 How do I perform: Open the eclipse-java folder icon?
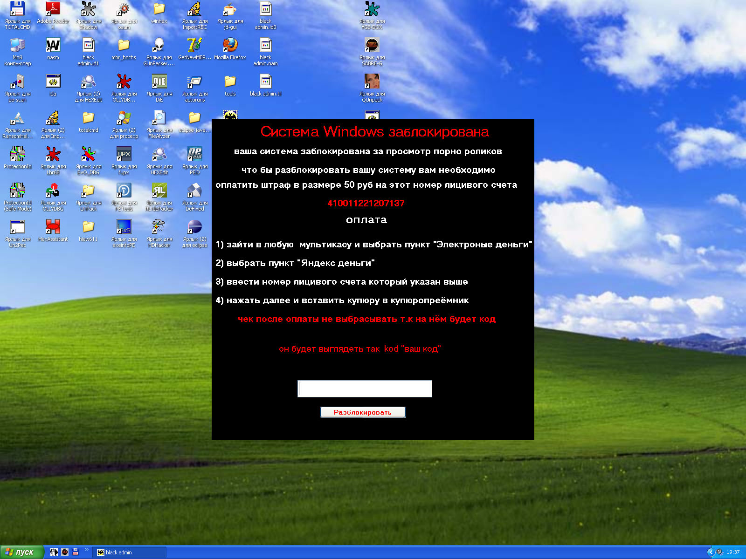click(195, 117)
